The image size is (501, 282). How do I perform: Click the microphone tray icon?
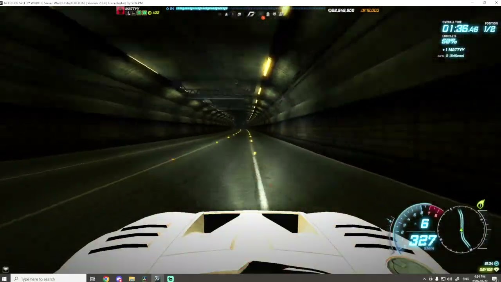tap(437, 279)
